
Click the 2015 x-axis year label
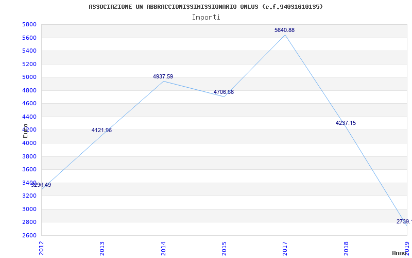[224, 249]
